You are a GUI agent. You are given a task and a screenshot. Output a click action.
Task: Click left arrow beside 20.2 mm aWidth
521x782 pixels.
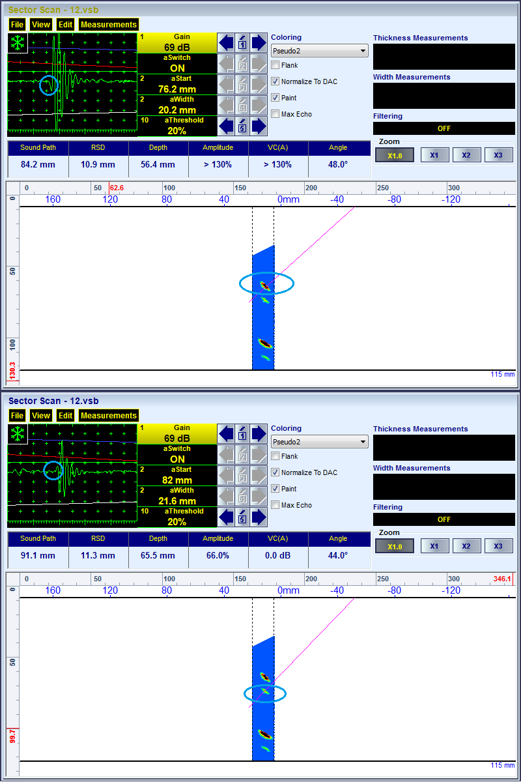225,105
